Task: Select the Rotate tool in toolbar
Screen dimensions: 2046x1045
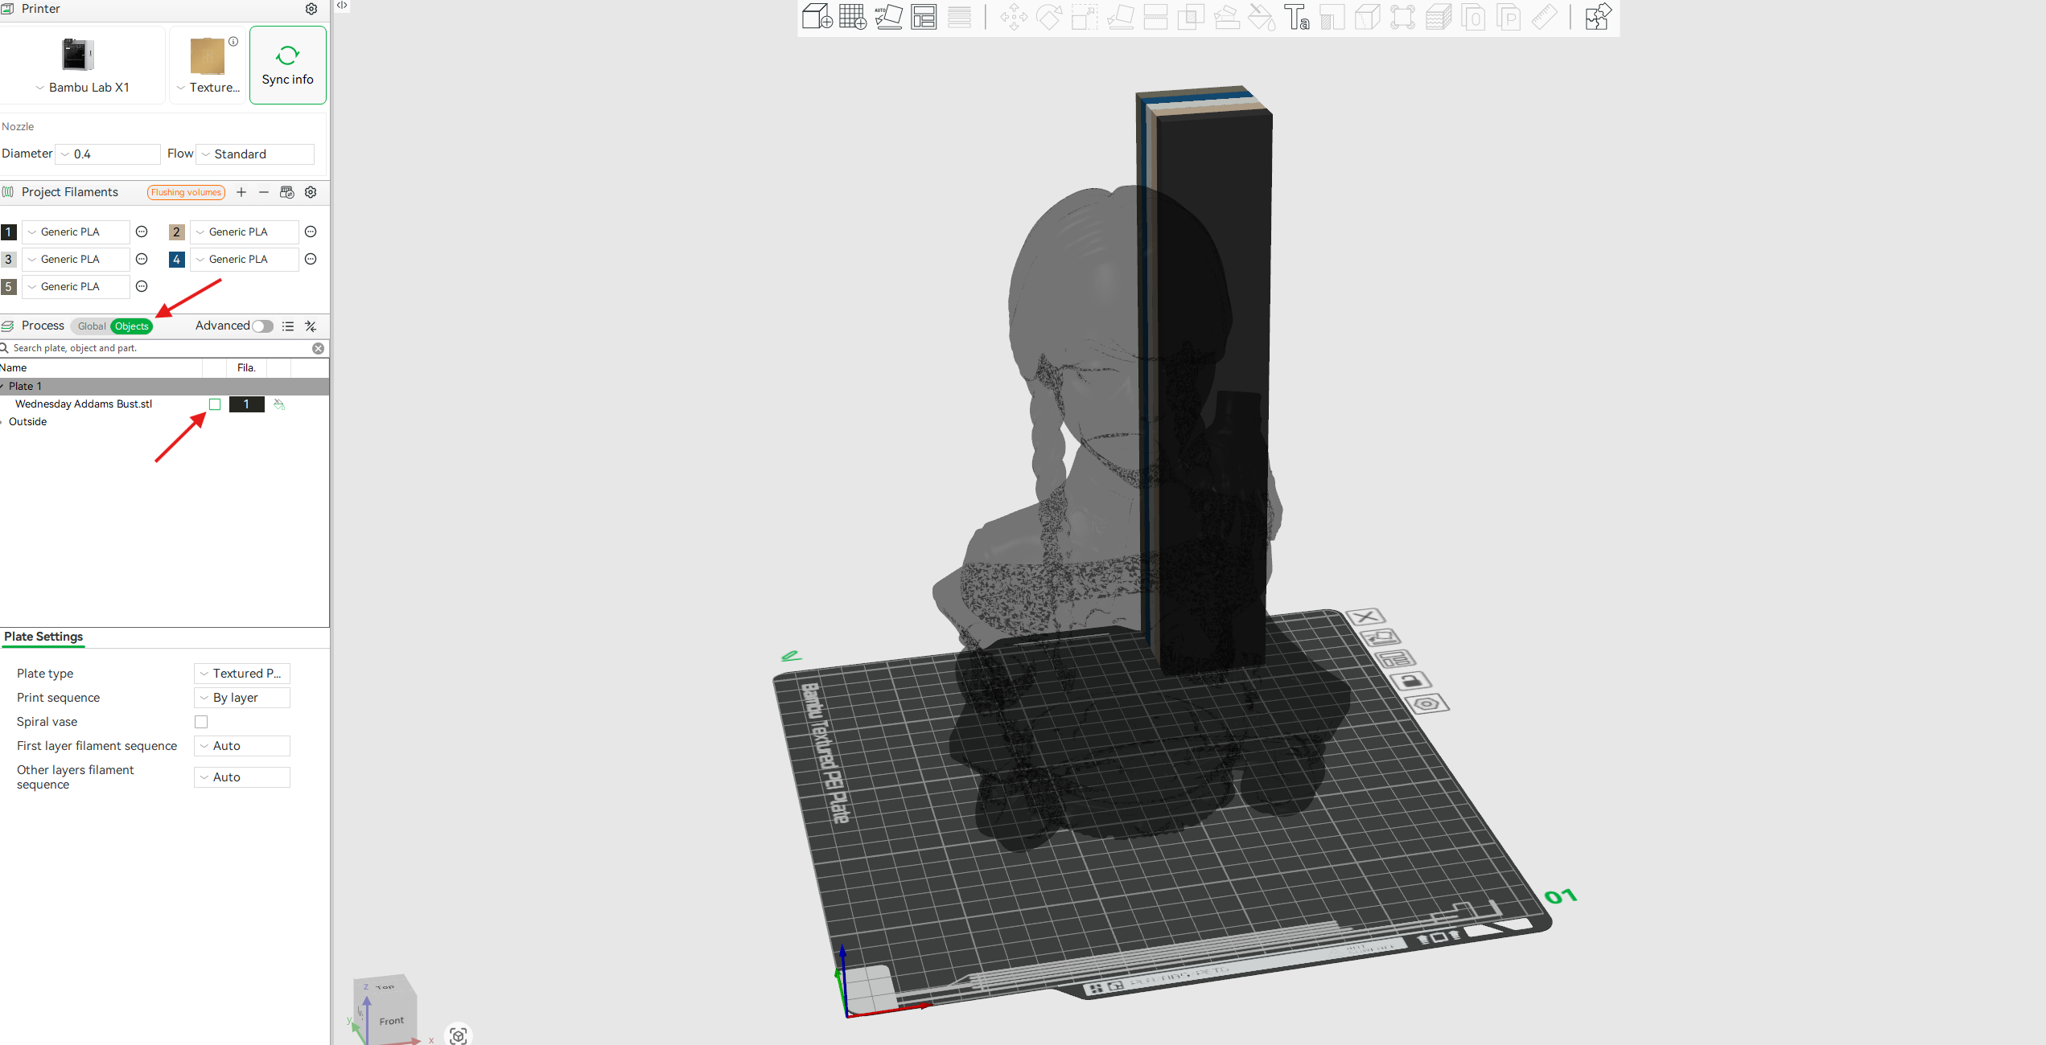Action: pyautogui.click(x=1049, y=16)
